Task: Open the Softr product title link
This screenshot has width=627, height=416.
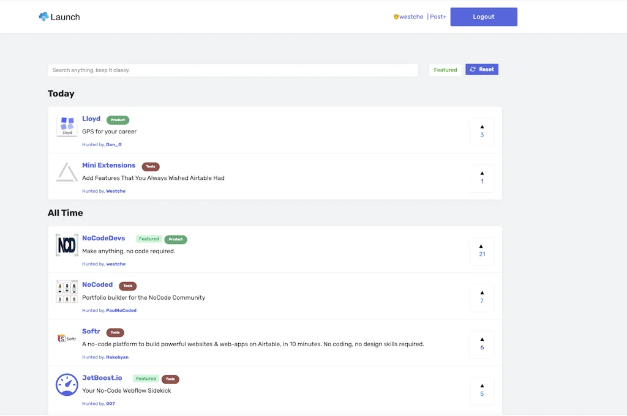Action: pos(91,332)
